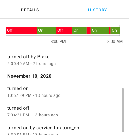Click the last green On segment near 8:00 AM

coord(115,30)
